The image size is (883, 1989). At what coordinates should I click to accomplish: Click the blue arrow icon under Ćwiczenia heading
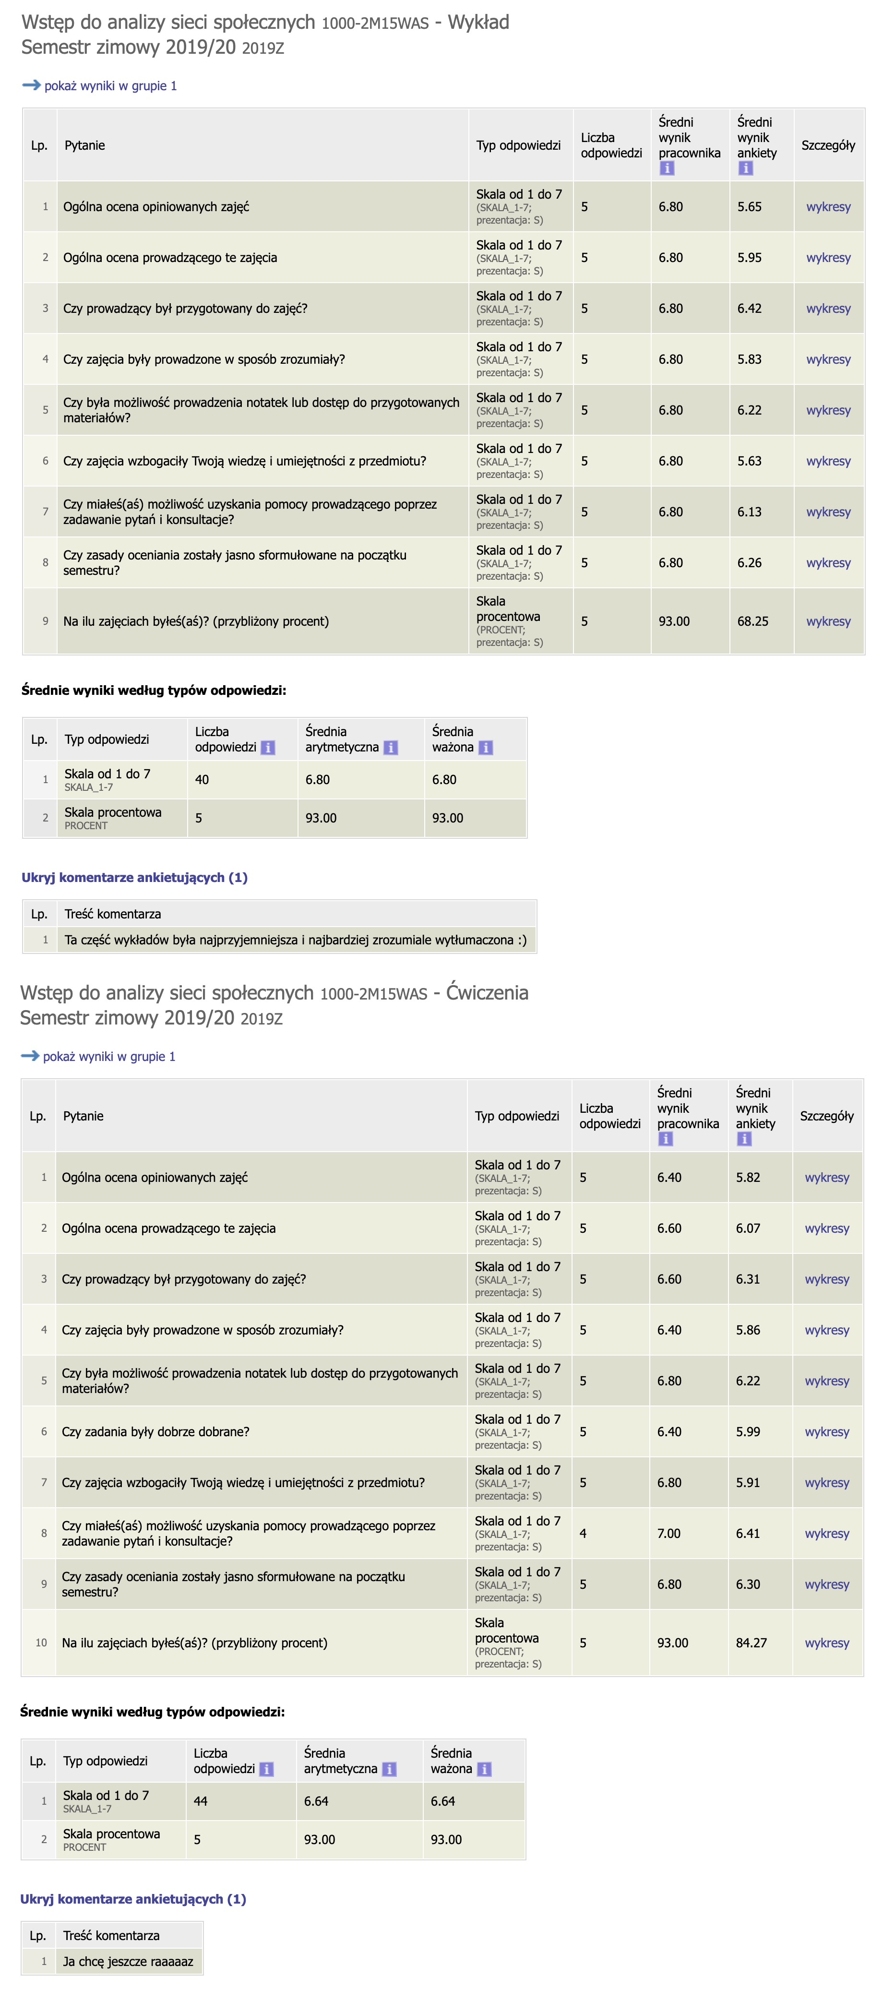(29, 1056)
